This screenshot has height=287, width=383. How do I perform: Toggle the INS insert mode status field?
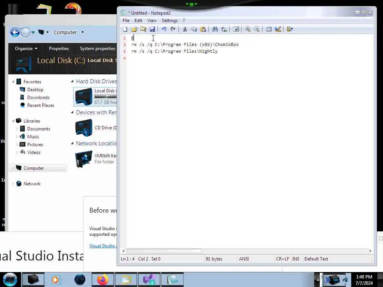click(x=296, y=259)
